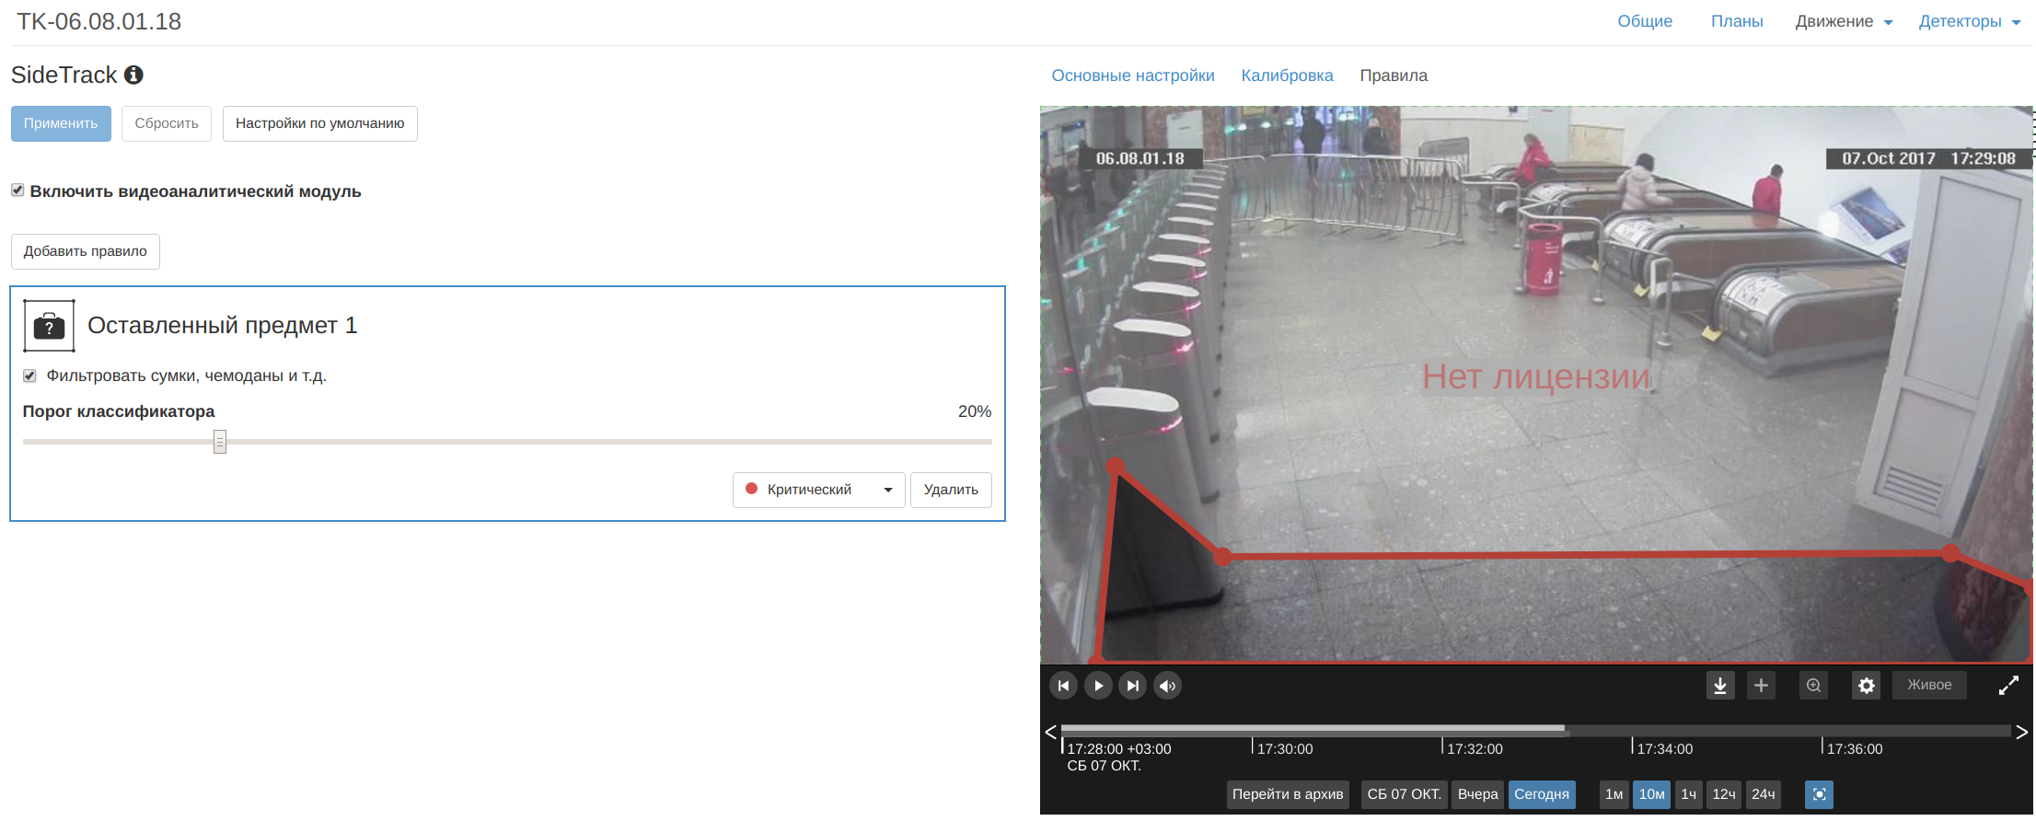Click the Применить button
Image resolution: width=2036 pixels, height=821 pixels.
61,123
